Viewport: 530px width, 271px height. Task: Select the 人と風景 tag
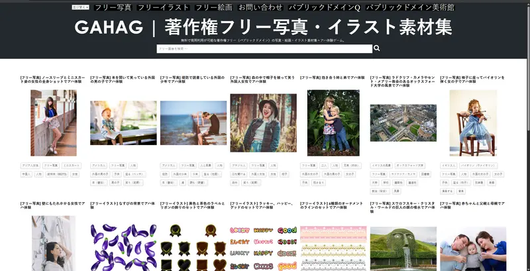(x=205, y=166)
